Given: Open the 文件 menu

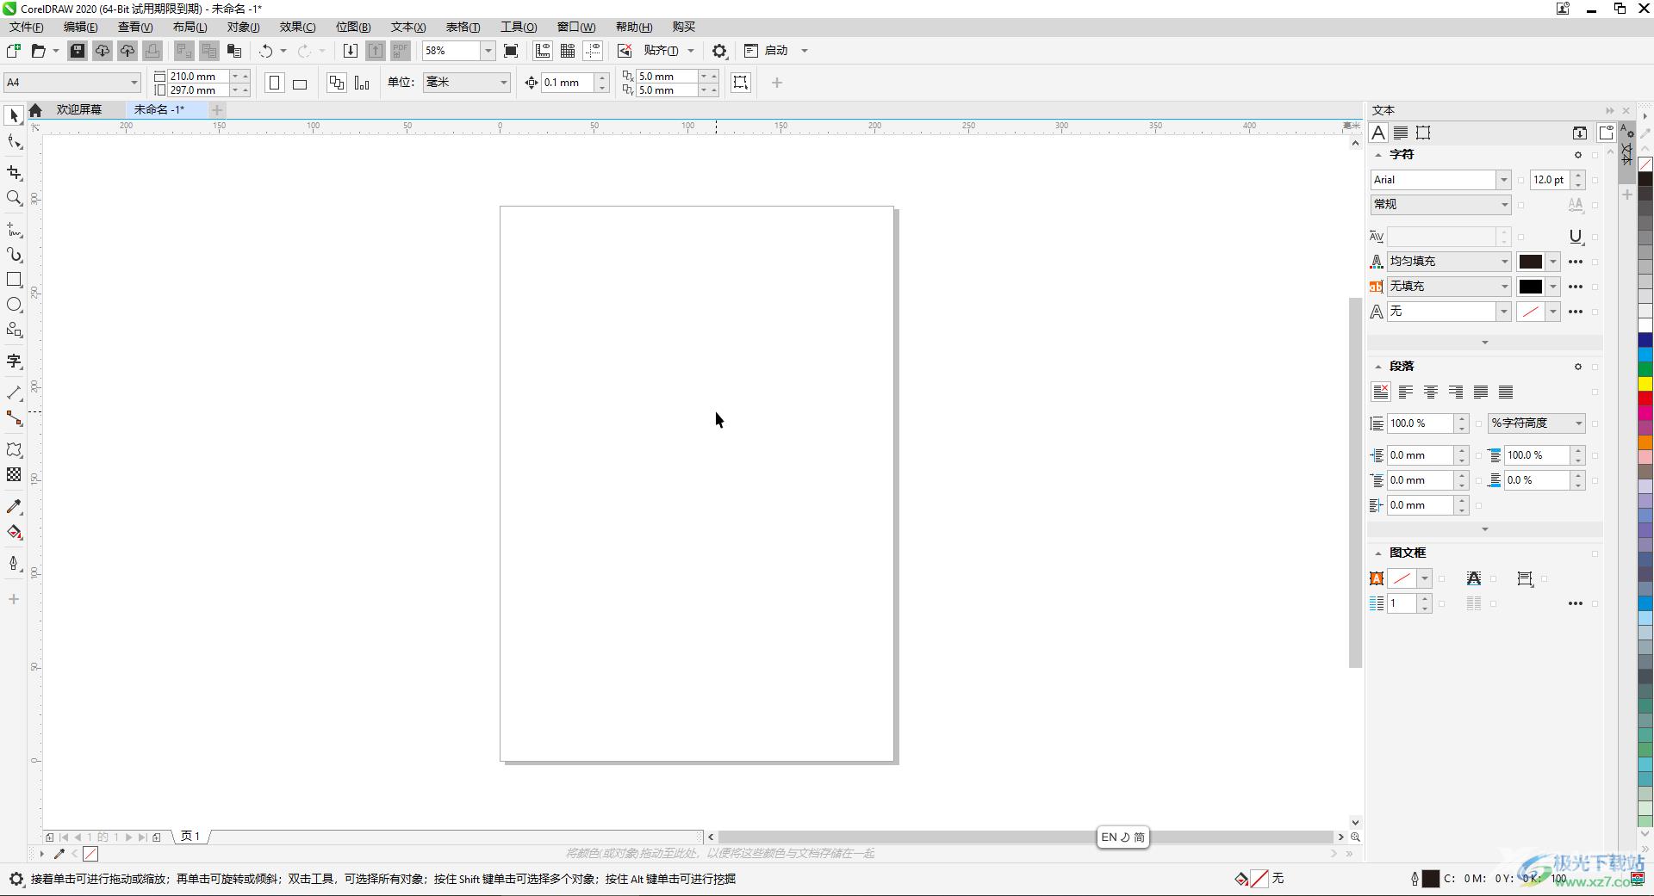Looking at the screenshot, I should click(x=27, y=27).
